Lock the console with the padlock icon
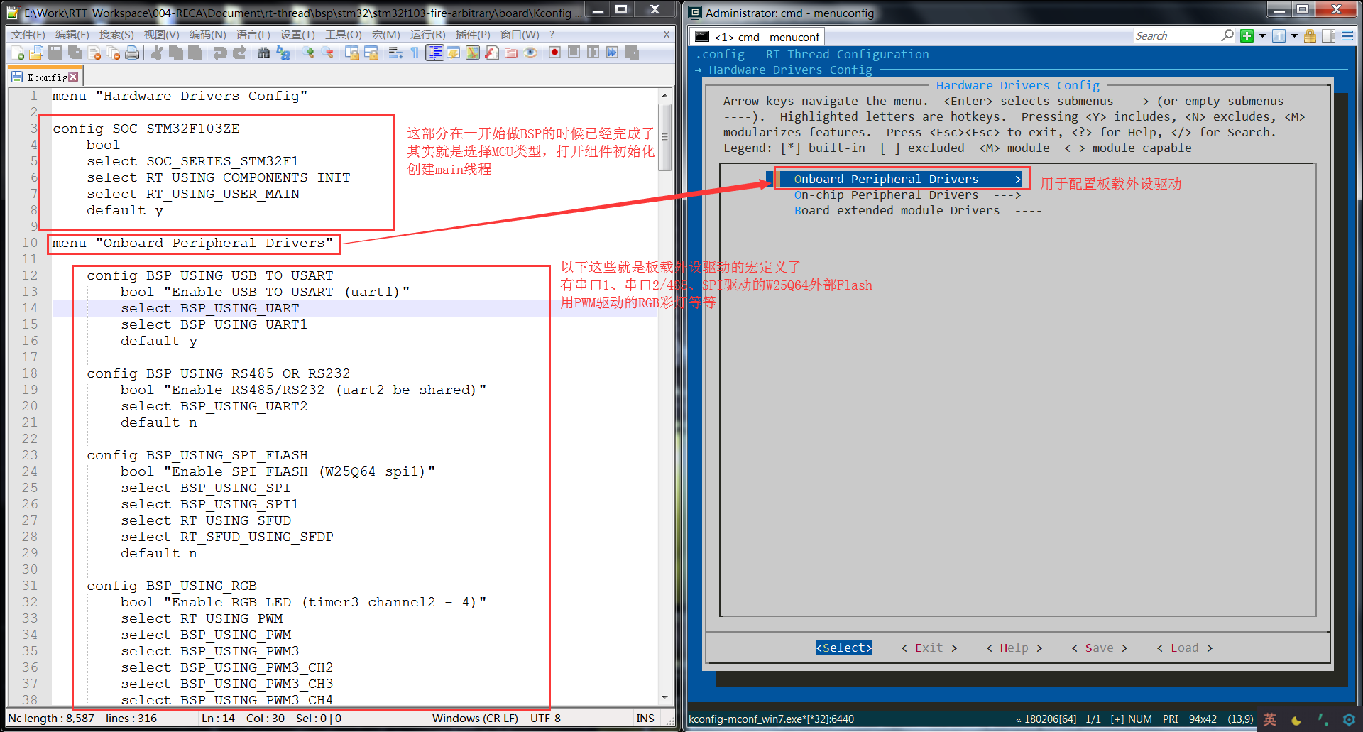This screenshot has width=1363, height=732. click(1310, 36)
